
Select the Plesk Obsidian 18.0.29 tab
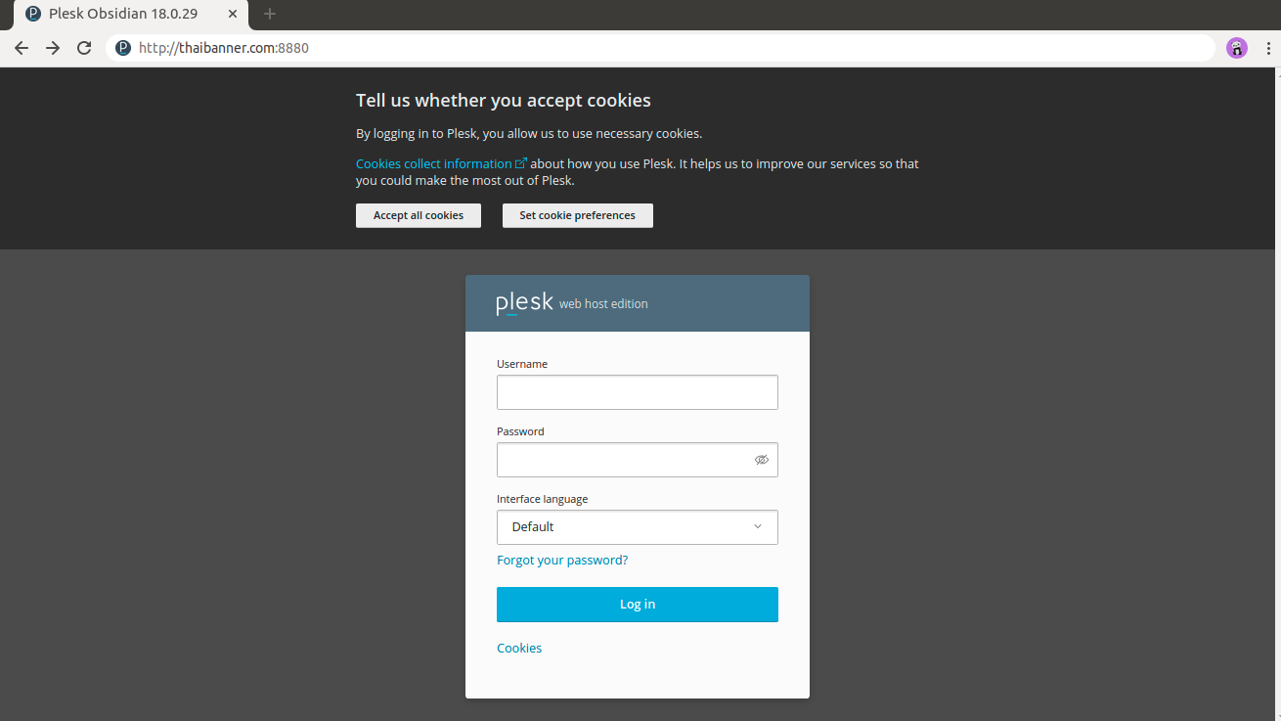(122, 14)
